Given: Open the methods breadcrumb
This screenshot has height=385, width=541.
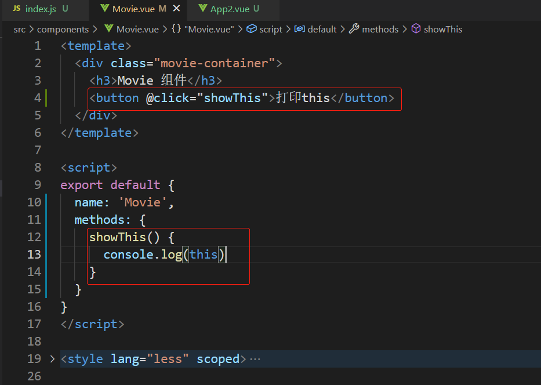Looking at the screenshot, I should tap(380, 30).
